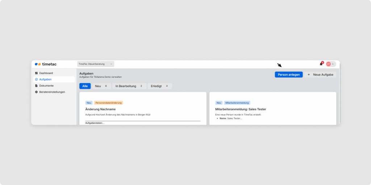Click the Aufgaben checkmark icon

coord(36,79)
